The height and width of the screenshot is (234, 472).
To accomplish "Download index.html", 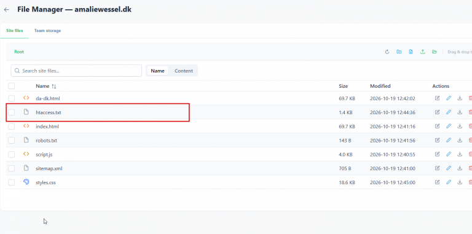I will click(x=460, y=127).
